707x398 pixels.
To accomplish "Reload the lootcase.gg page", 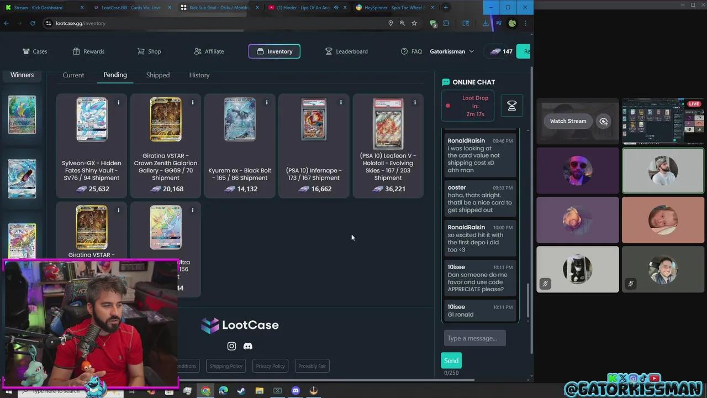I will click(x=33, y=23).
